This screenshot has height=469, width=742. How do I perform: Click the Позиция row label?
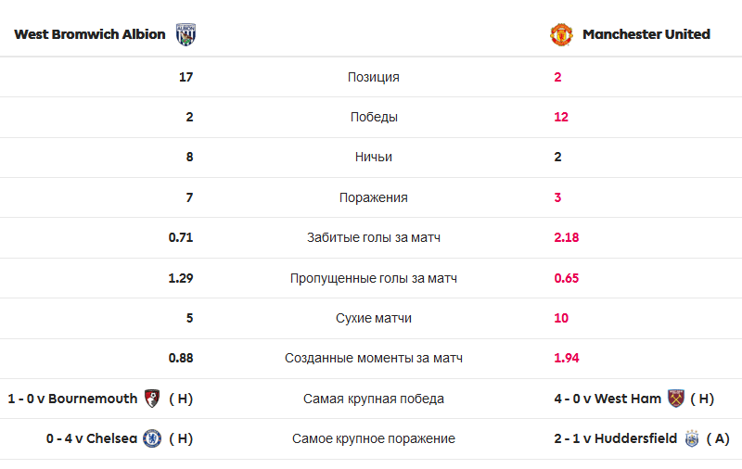click(374, 77)
